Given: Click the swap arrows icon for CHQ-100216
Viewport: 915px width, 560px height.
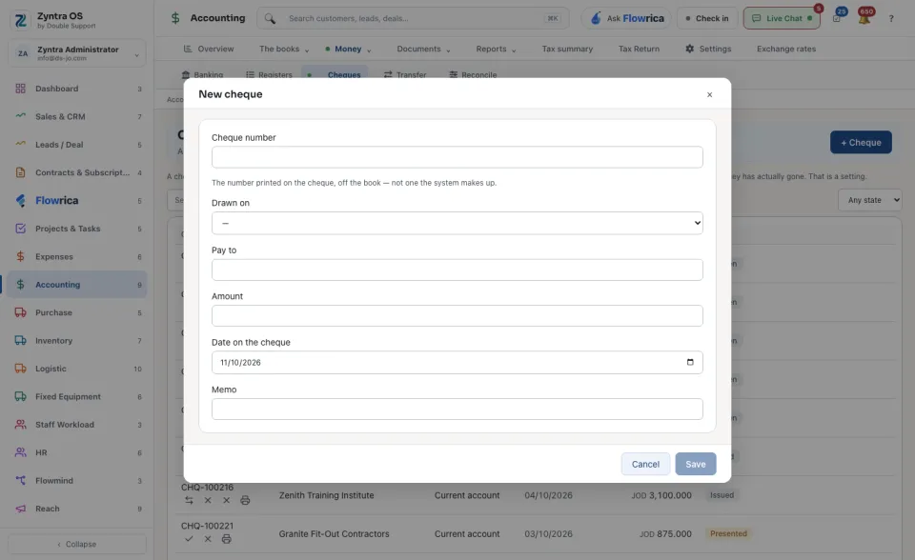Looking at the screenshot, I should click(189, 501).
